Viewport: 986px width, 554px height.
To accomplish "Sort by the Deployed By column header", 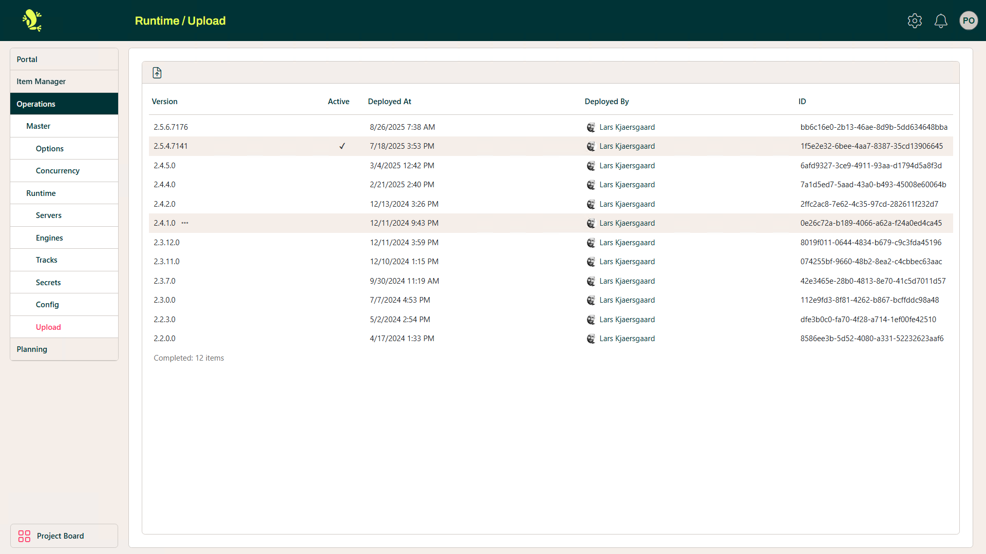I will pos(606,102).
